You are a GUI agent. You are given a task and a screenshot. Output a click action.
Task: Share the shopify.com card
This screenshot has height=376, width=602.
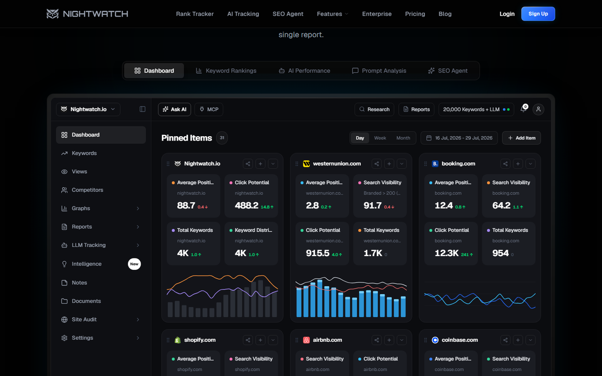pyautogui.click(x=248, y=340)
